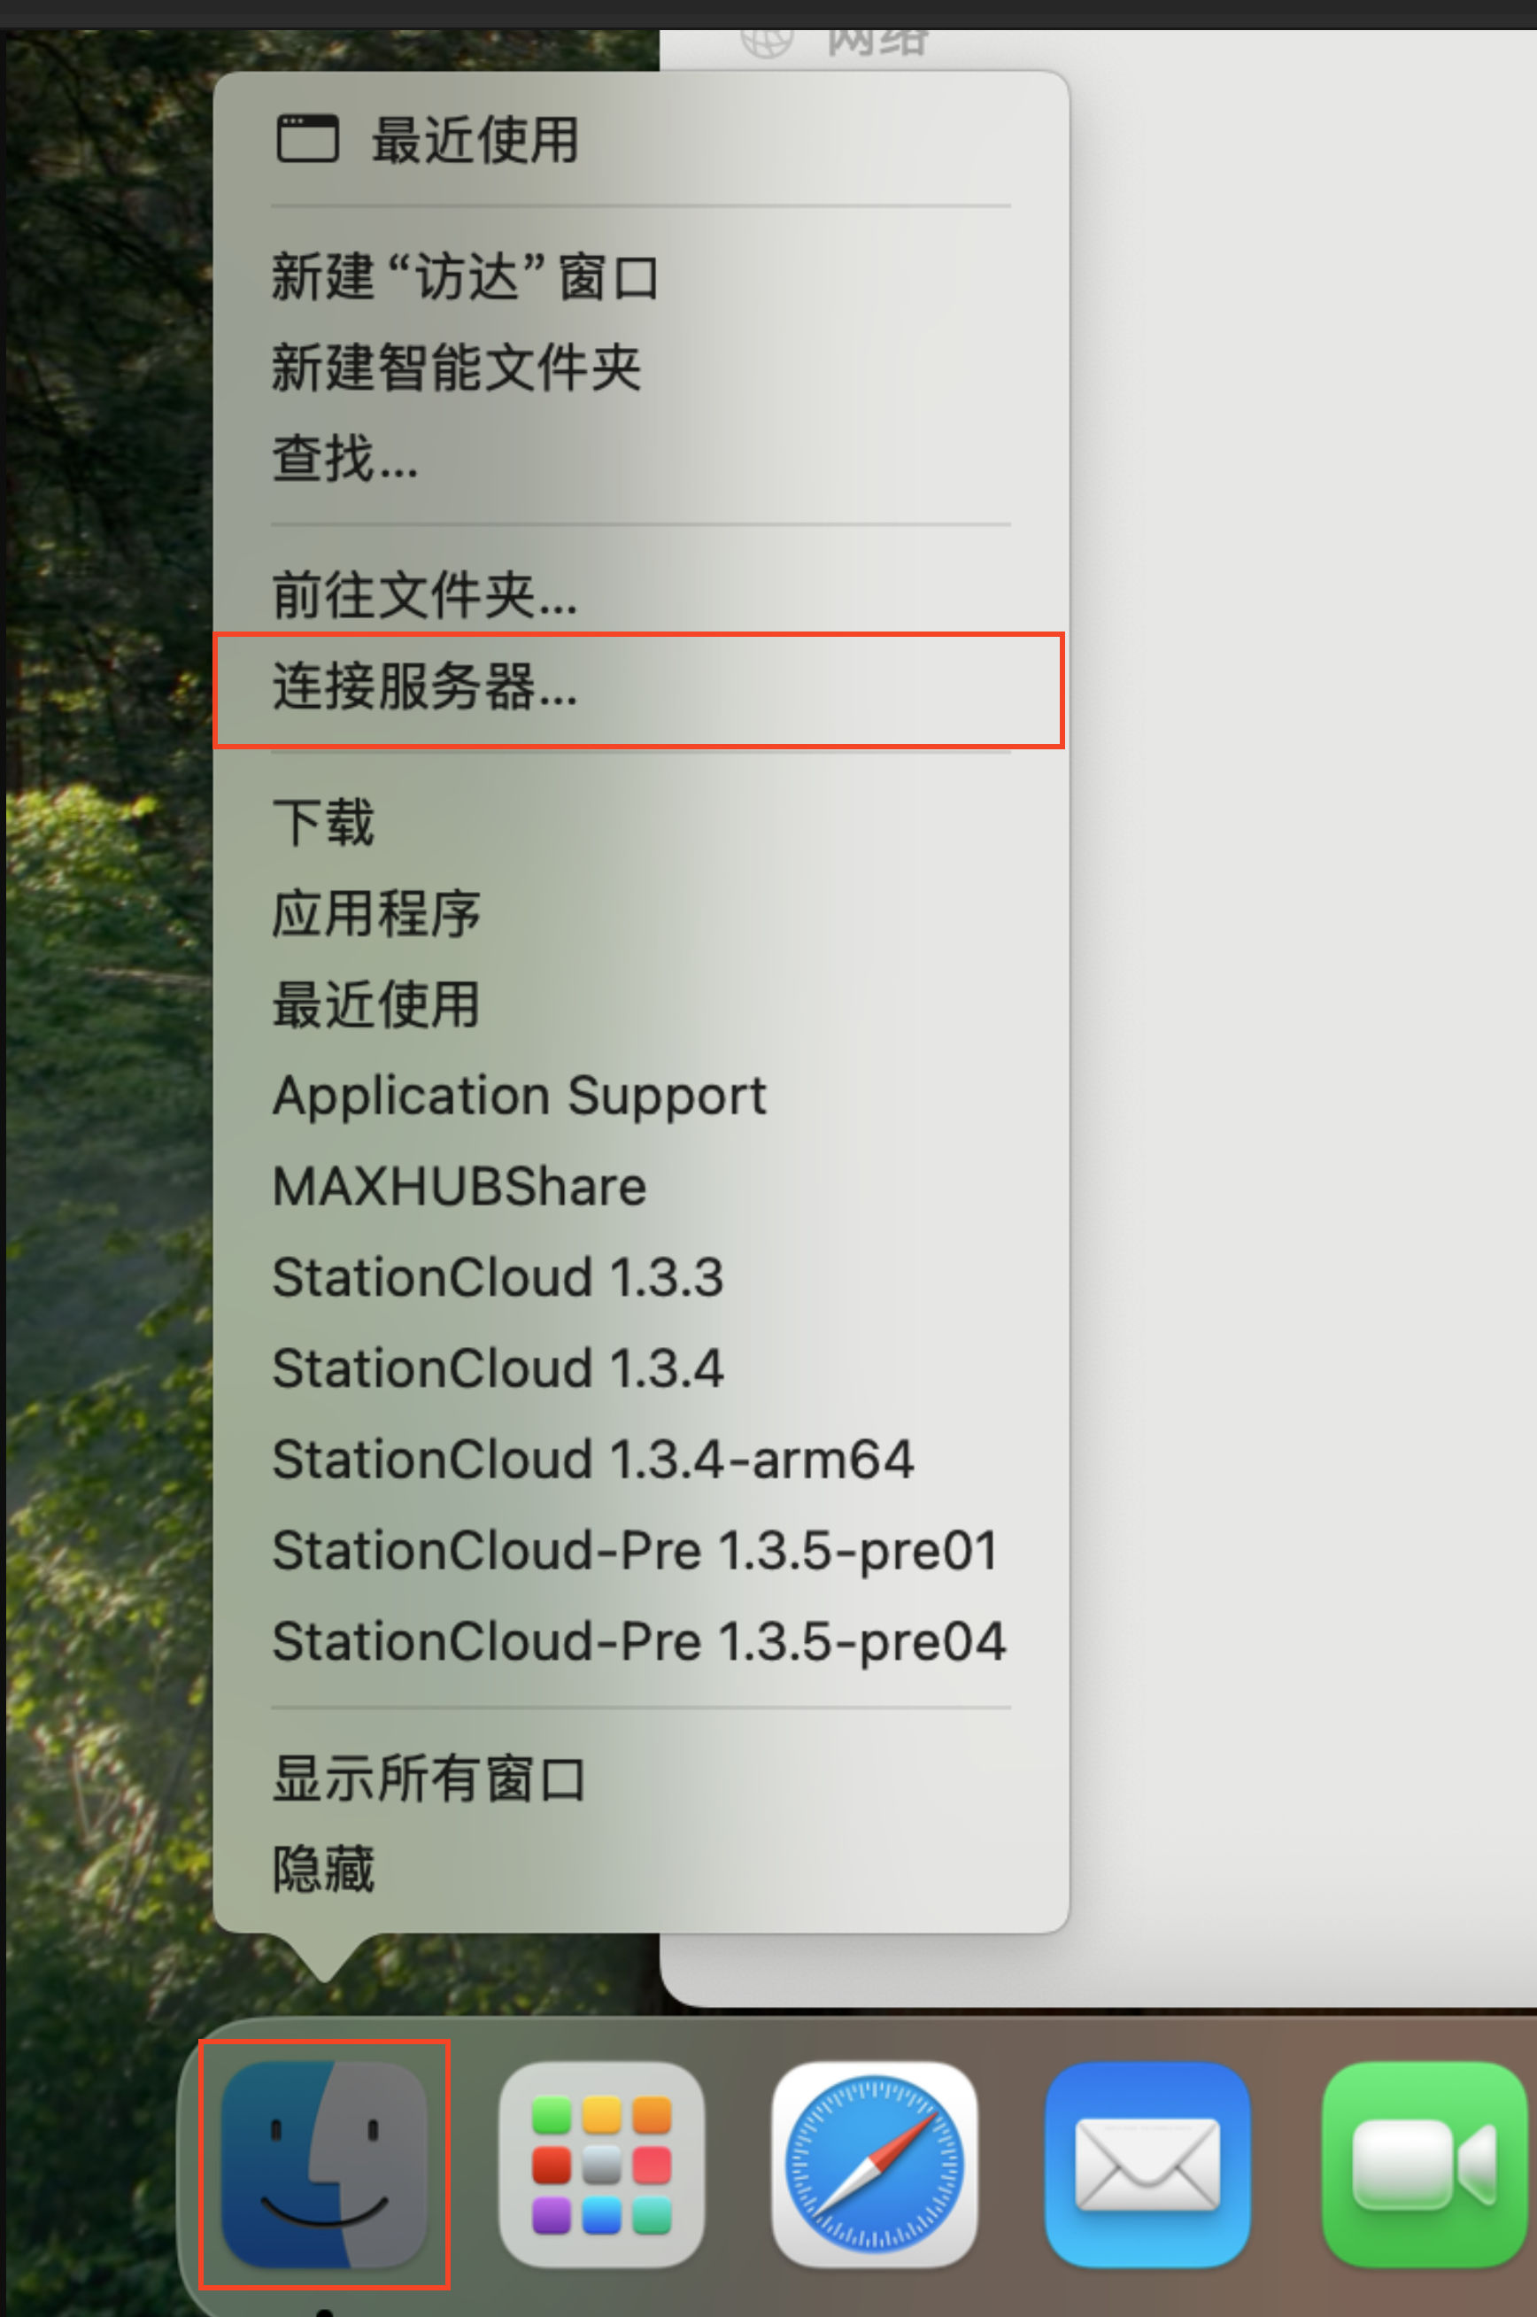Choose 隐藏 to hide Finder
The width and height of the screenshot is (1537, 2317).
(x=323, y=1869)
